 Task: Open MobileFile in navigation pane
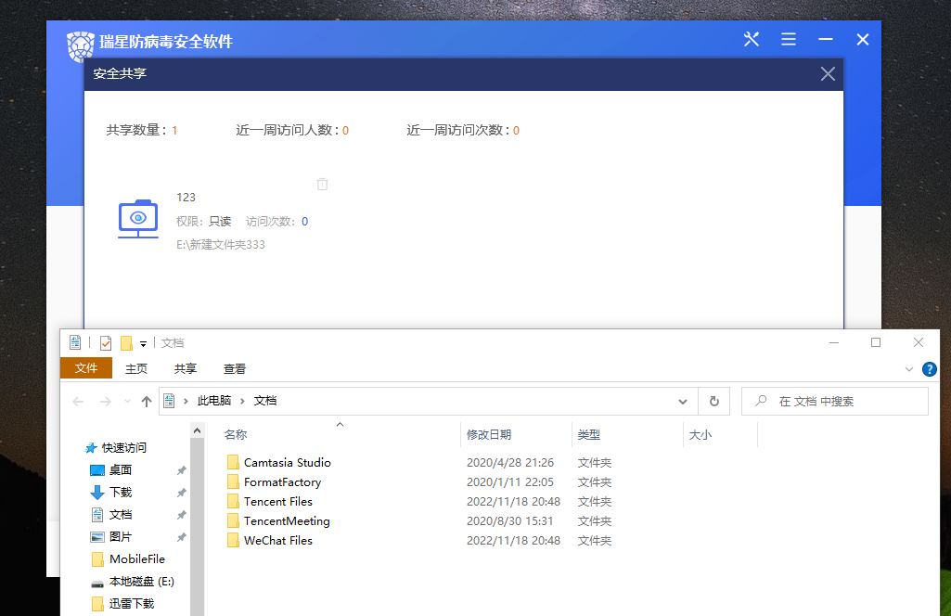click(137, 559)
